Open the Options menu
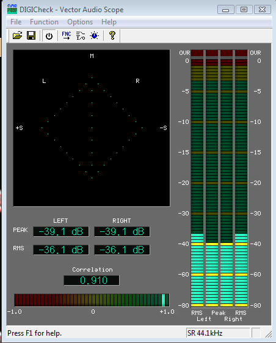Image resolution: width=276 pixels, height=343 pixels. tap(80, 22)
